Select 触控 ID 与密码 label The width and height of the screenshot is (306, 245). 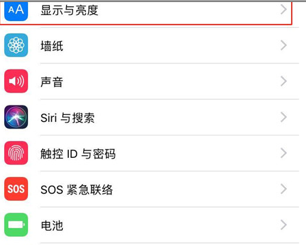[x=78, y=154]
